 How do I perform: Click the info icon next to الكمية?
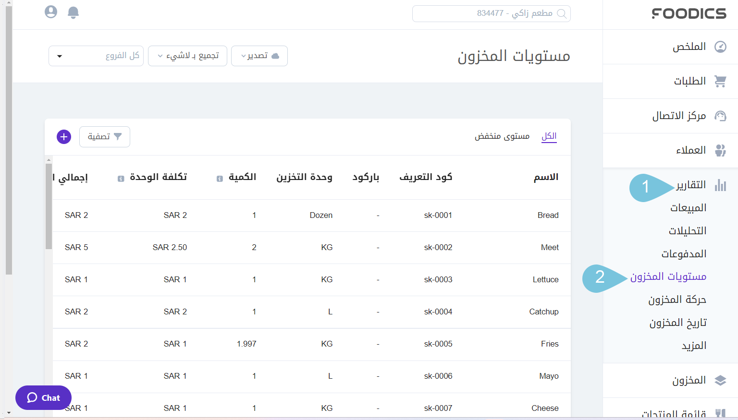pos(220,179)
